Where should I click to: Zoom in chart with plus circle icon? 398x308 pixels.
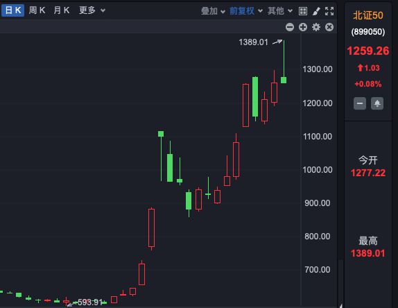[x=303, y=27]
